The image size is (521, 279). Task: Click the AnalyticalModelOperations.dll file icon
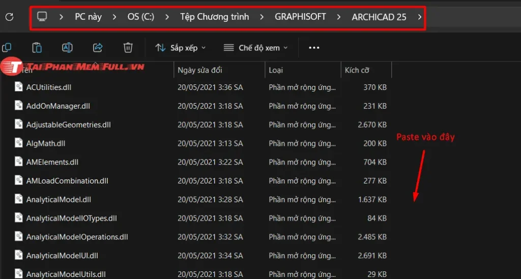19,236
